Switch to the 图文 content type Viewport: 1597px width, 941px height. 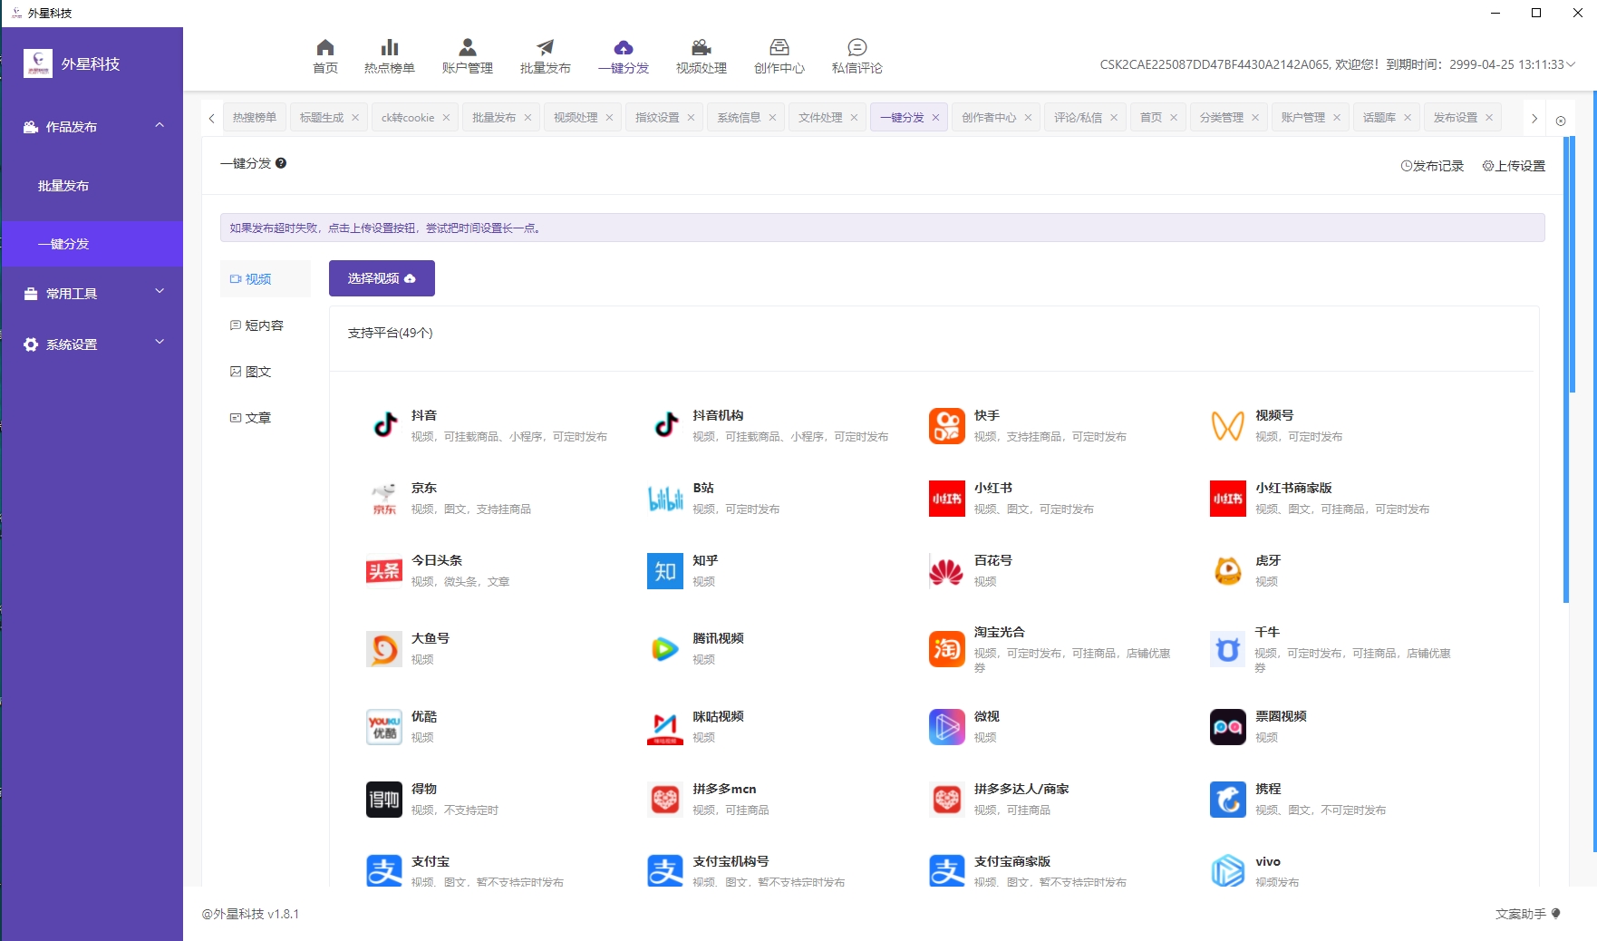[x=258, y=371]
